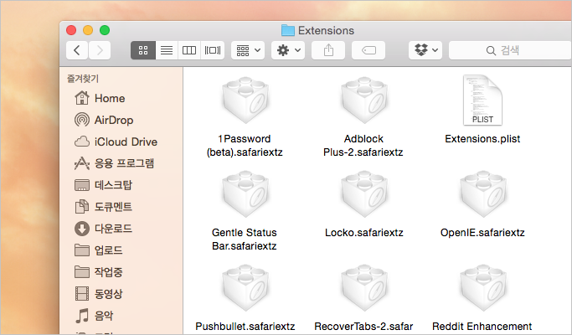Zoom the Extensions window with green button
Screen dimensions: 572x335
105,30
